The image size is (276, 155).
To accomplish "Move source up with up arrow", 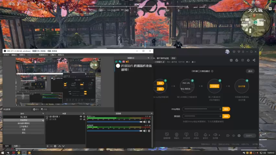I will pos(60,146).
